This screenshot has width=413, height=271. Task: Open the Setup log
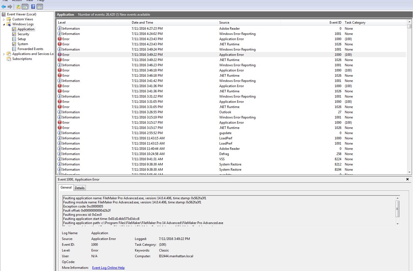point(22,39)
